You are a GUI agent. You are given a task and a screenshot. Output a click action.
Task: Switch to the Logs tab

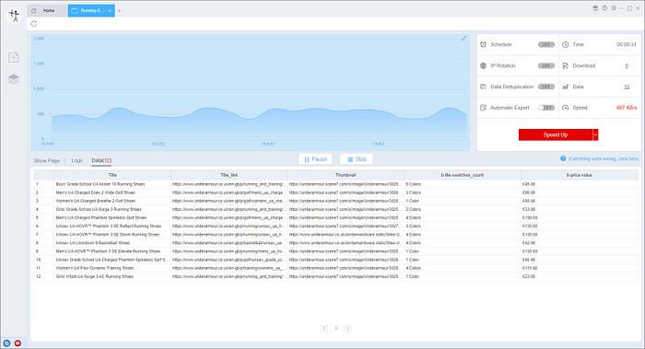76,160
